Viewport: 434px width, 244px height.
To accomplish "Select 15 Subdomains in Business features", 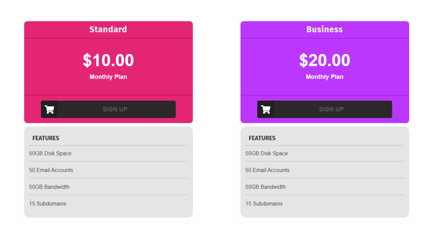I will [264, 204].
